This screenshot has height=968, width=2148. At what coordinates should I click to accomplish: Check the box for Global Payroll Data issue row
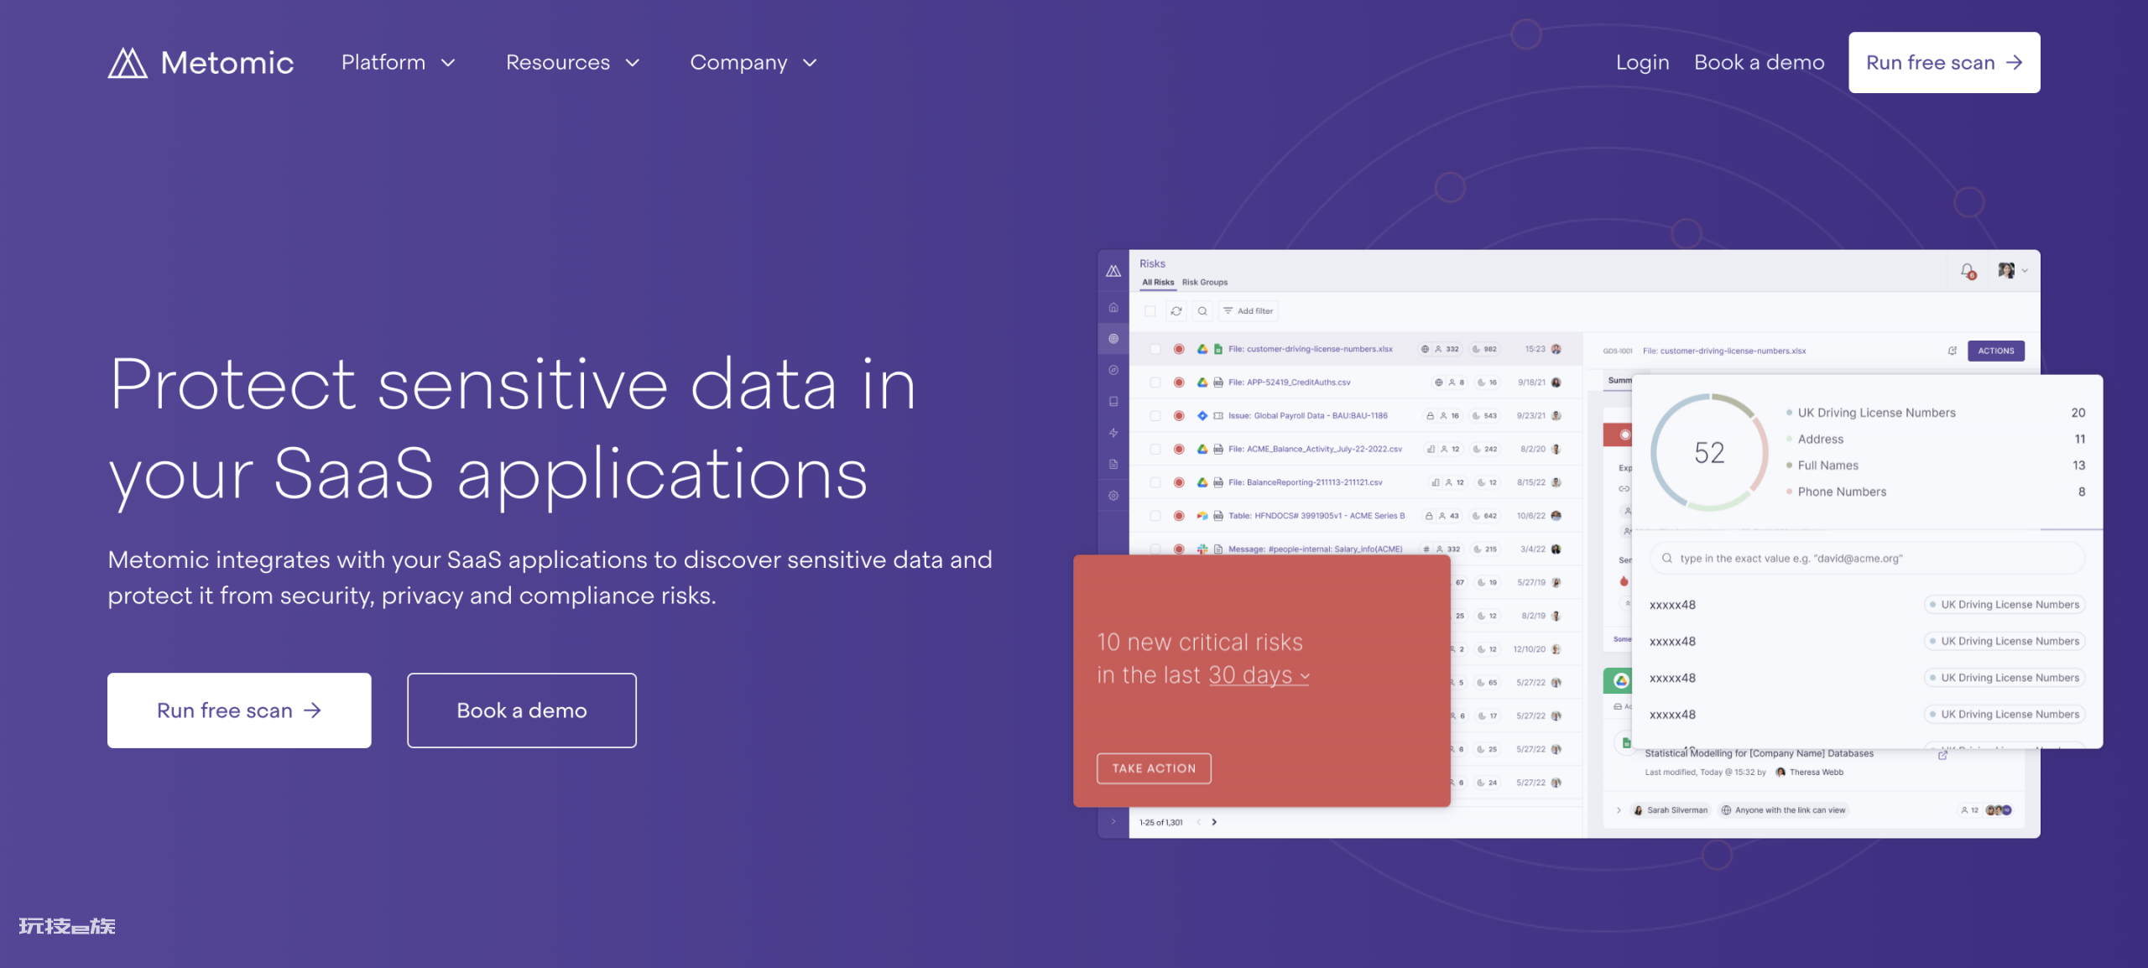(x=1155, y=416)
